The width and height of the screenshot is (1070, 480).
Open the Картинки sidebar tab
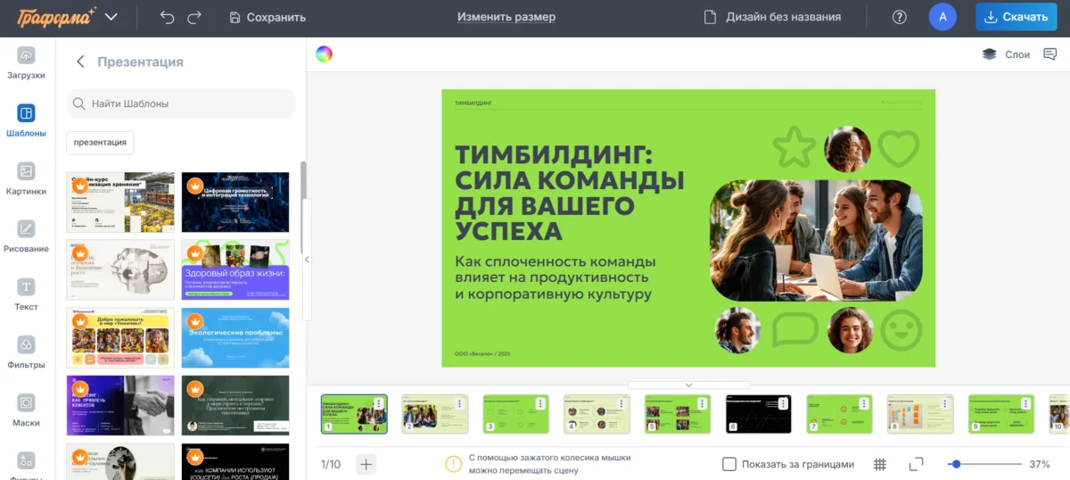tap(27, 178)
